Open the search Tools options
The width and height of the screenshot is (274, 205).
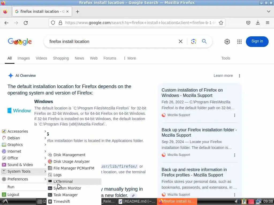point(226,58)
